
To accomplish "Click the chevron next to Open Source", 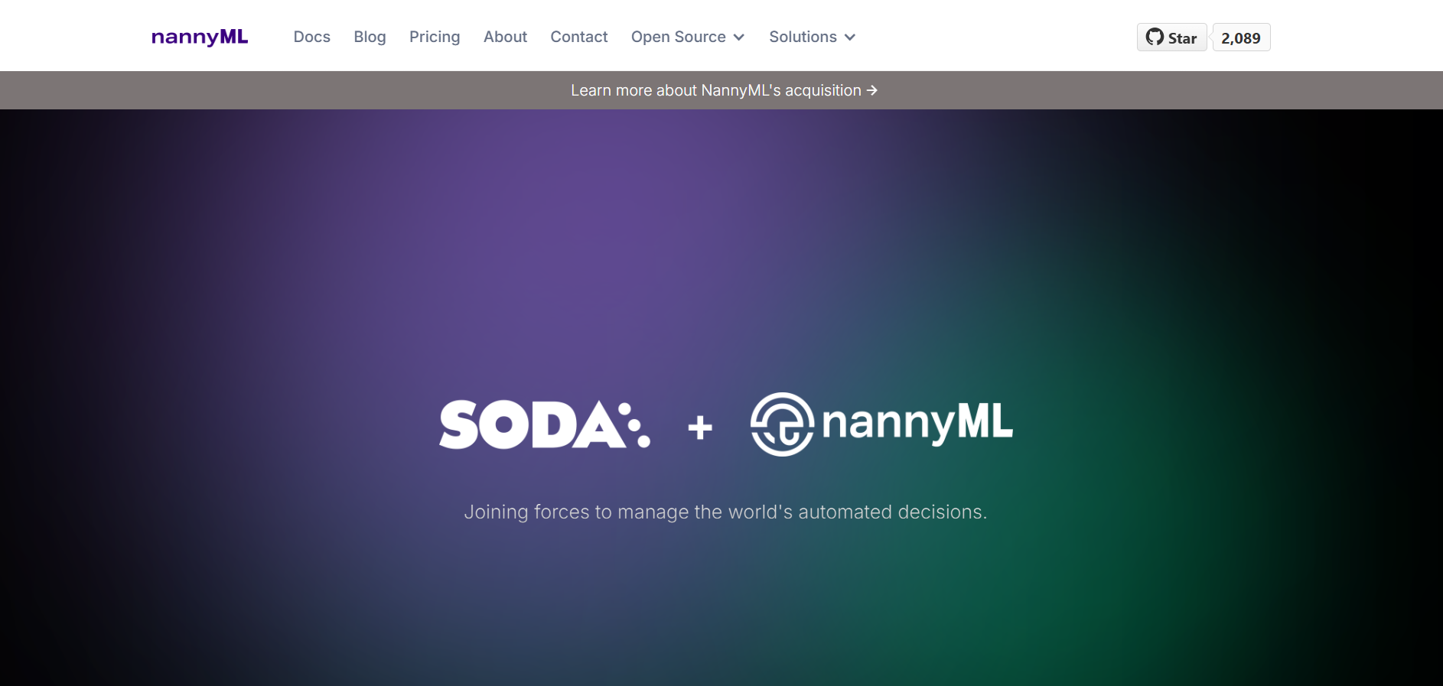I will tap(739, 37).
